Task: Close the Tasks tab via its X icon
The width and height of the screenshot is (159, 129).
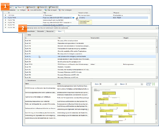Action: (57, 7)
